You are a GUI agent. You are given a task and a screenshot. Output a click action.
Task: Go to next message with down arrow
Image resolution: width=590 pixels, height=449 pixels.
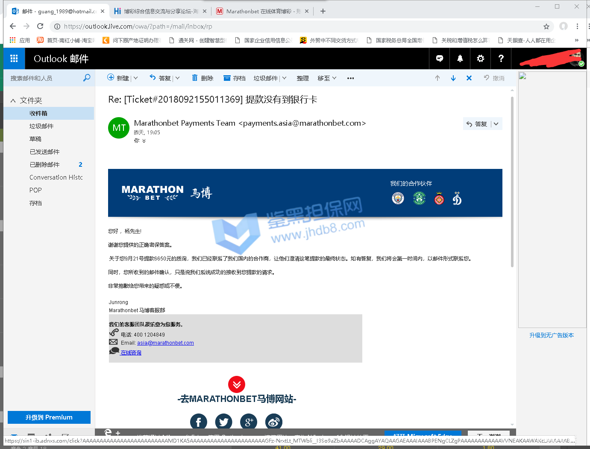pos(453,78)
